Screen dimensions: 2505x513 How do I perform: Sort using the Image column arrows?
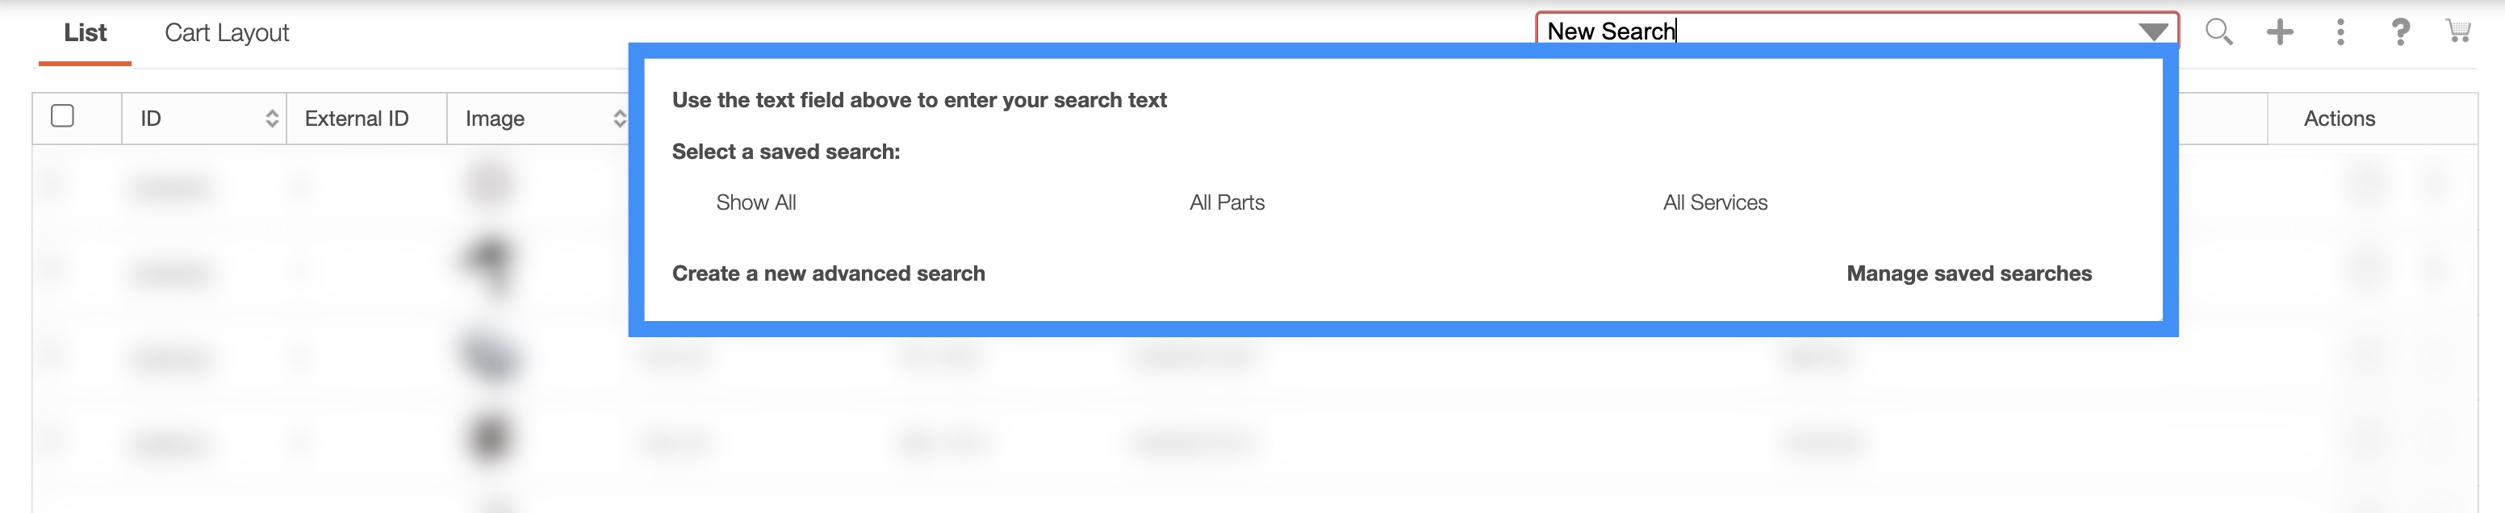coord(620,119)
